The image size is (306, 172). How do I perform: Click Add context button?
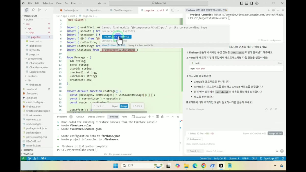(x=194, y=139)
